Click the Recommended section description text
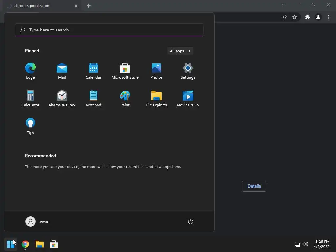This screenshot has width=336, height=252. (x=103, y=166)
